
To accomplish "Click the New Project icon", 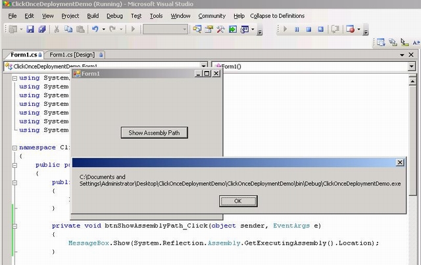I will (12, 29).
